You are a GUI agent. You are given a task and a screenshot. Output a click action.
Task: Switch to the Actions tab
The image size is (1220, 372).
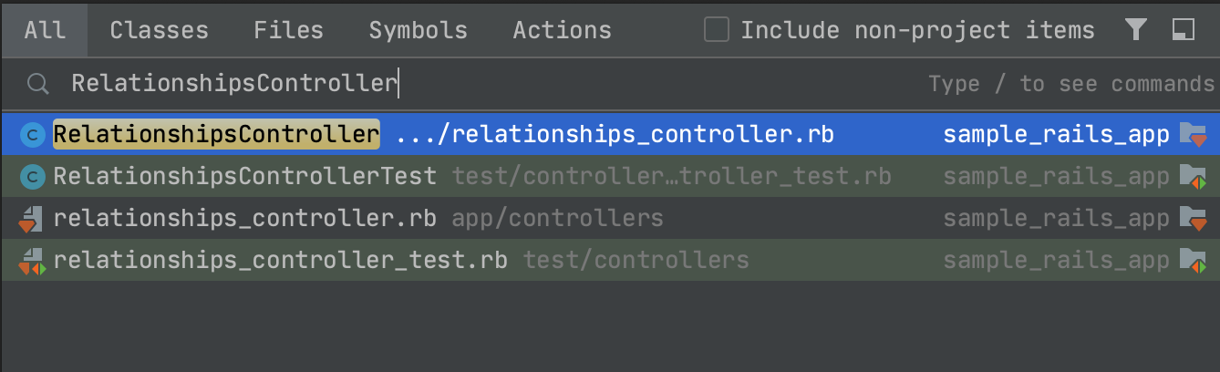tap(562, 30)
